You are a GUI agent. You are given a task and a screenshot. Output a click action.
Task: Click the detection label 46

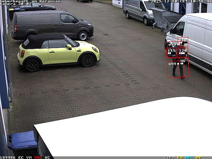click(x=183, y=61)
